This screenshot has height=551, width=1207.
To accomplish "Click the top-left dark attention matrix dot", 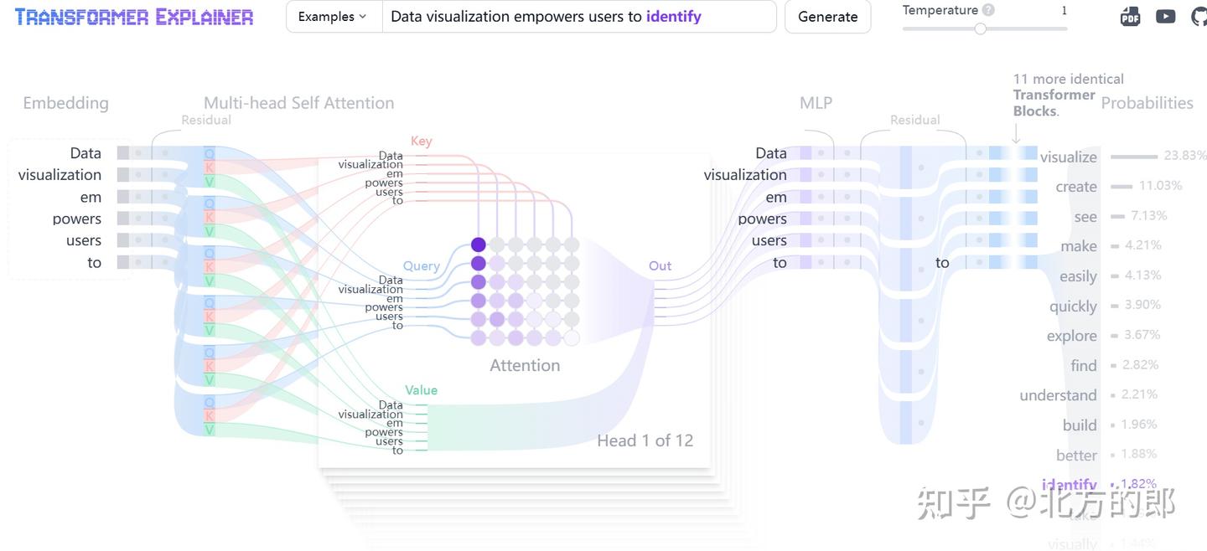I will coord(478,245).
